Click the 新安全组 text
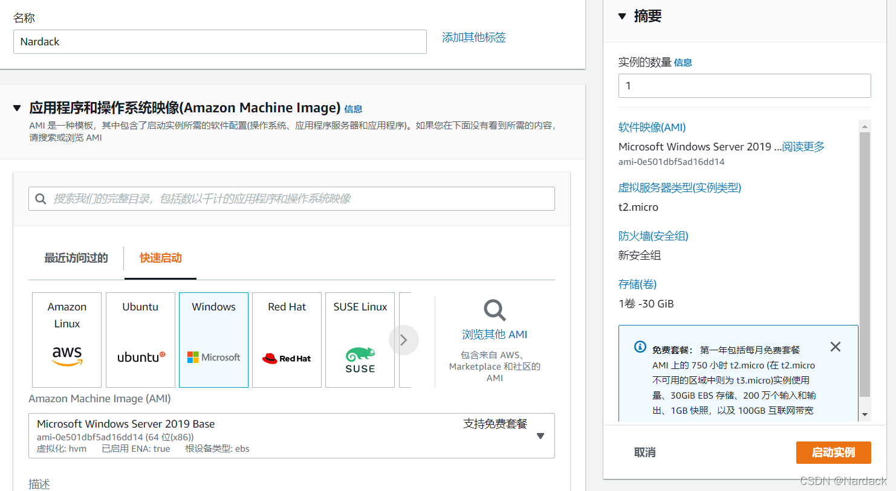 point(640,255)
